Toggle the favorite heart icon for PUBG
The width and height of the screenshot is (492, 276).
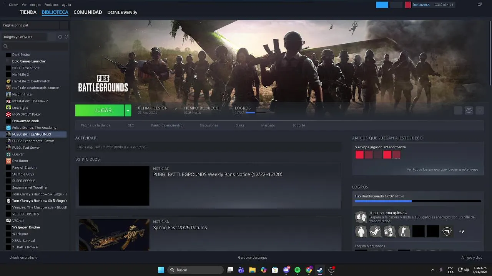point(480,110)
